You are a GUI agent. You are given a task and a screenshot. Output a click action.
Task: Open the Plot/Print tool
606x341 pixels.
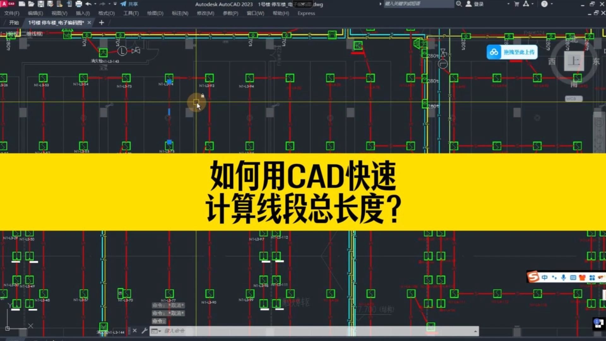[x=79, y=4]
